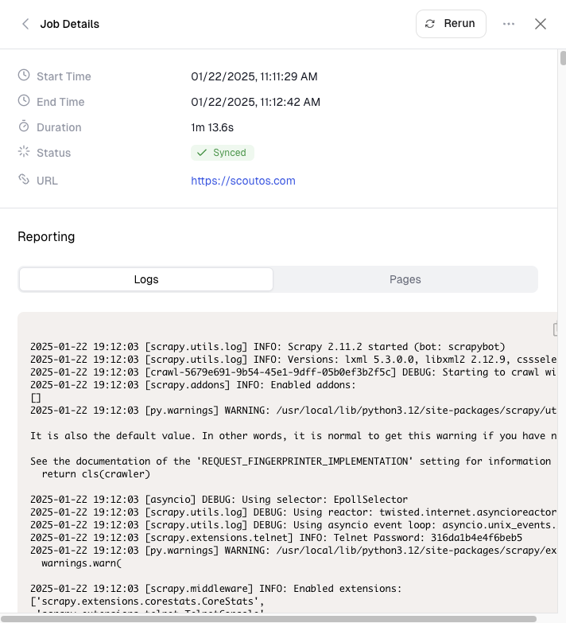Image resolution: width=566 pixels, height=623 pixels.
Task: Click the Job Details header title
Action: (70, 24)
